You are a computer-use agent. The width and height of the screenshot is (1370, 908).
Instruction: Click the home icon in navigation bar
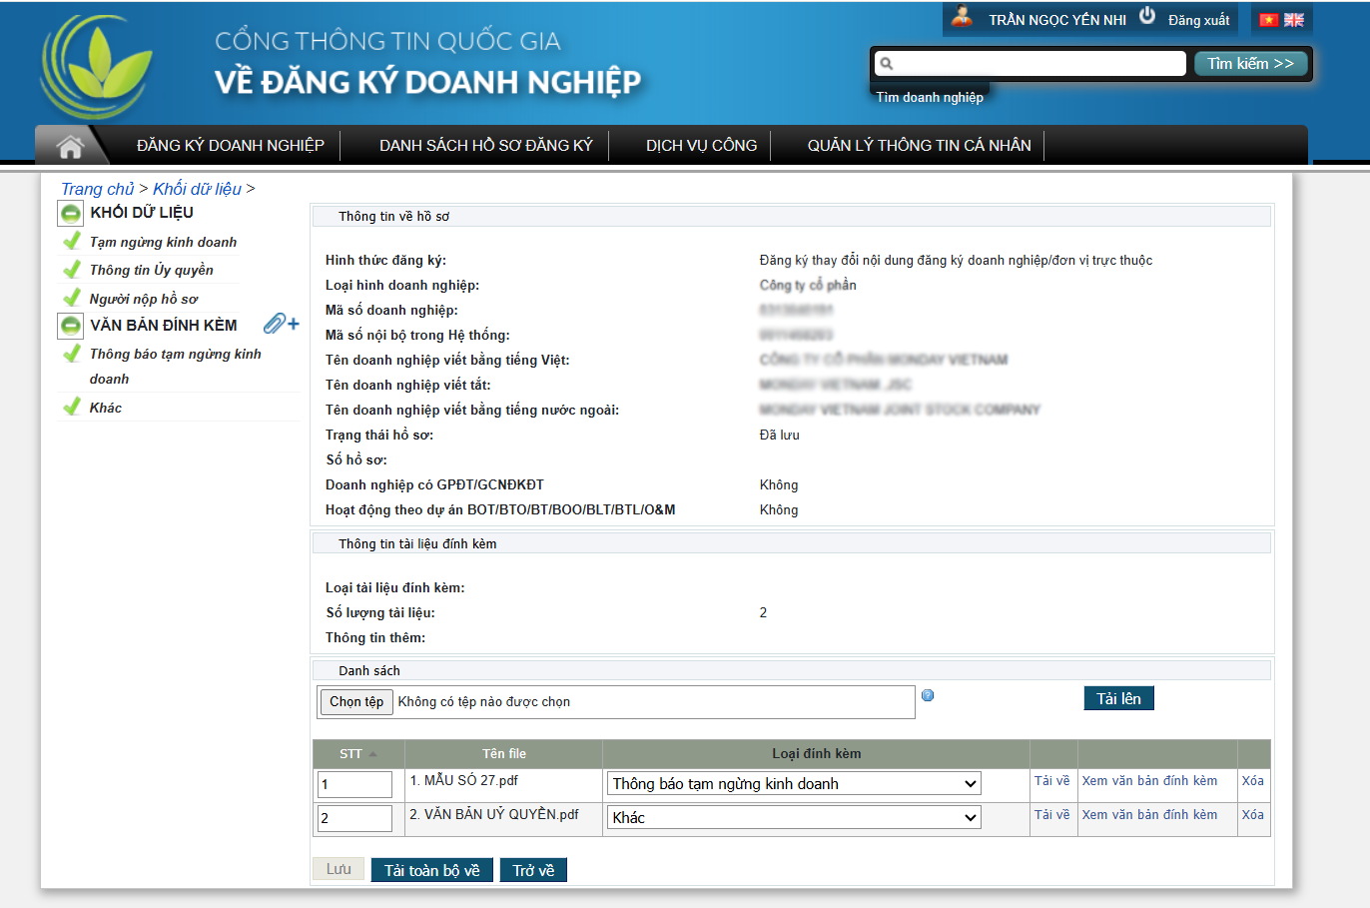pyautogui.click(x=70, y=146)
